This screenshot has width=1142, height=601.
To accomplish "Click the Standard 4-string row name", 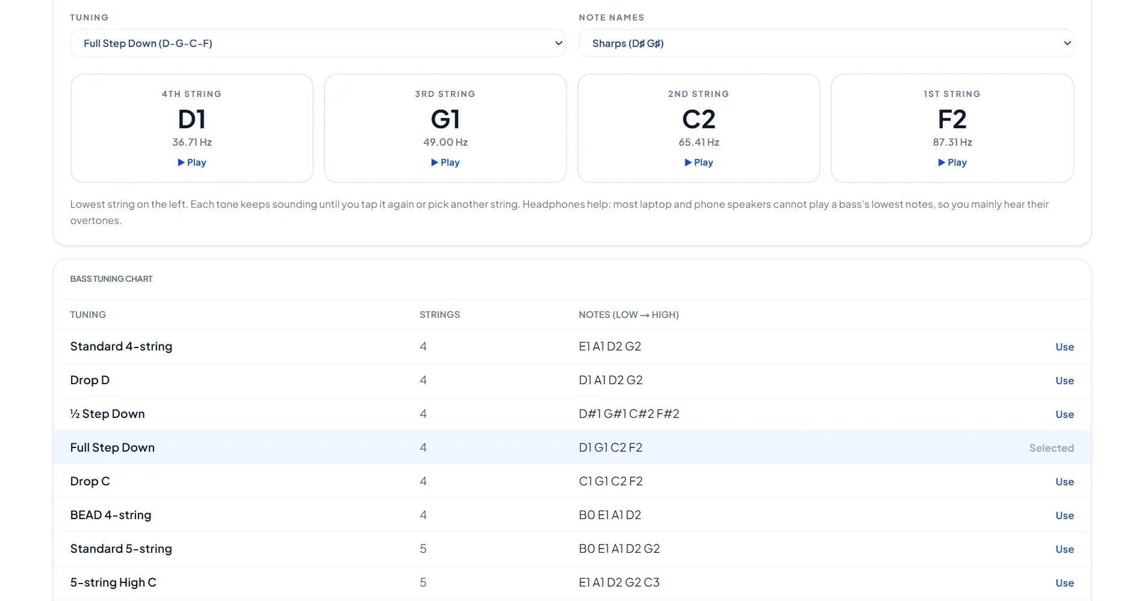I will pyautogui.click(x=121, y=346).
